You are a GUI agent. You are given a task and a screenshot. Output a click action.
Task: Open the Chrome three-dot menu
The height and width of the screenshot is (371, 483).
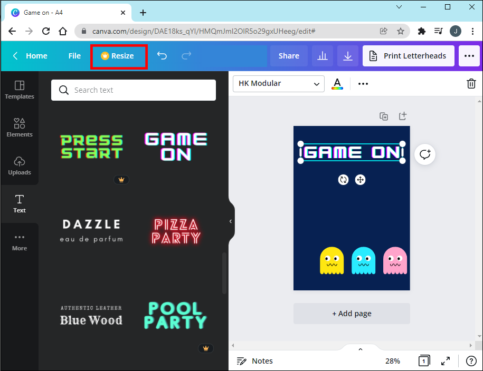[x=472, y=31]
